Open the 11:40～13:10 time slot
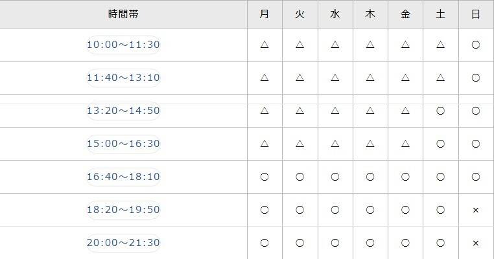Image resolution: width=494 pixels, height=259 pixels. click(x=123, y=78)
